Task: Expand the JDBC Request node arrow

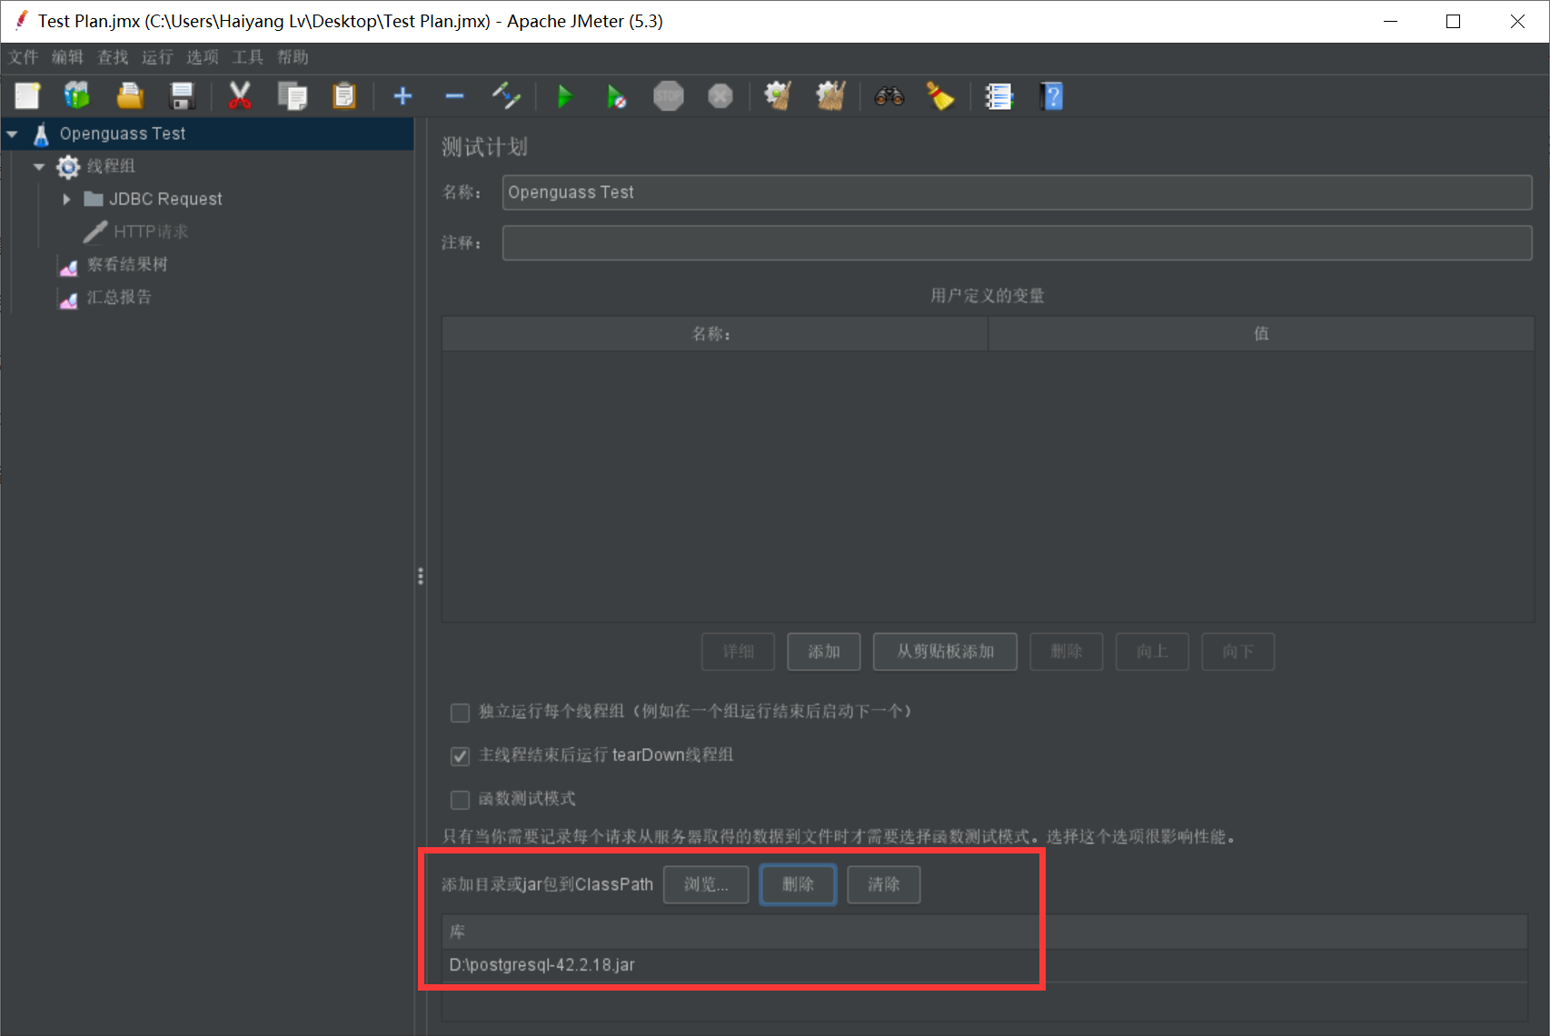Action: pos(66,199)
